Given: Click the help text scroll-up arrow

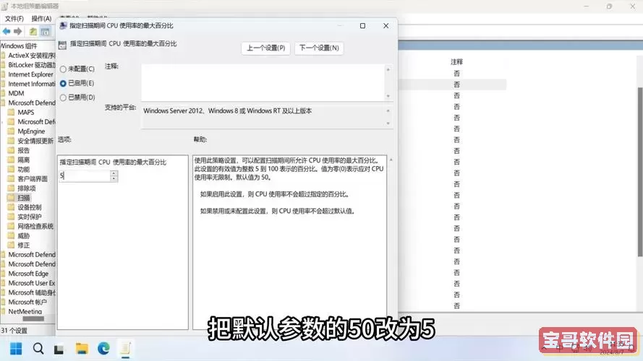Looking at the screenshot, I should pyautogui.click(x=391, y=160).
